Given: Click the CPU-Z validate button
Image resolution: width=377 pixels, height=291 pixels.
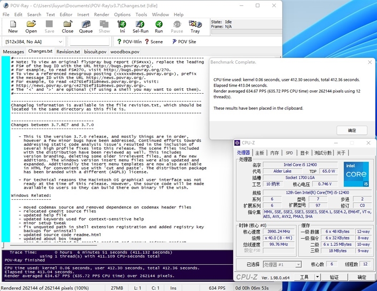Looking at the screenshot, I should point(334,277).
